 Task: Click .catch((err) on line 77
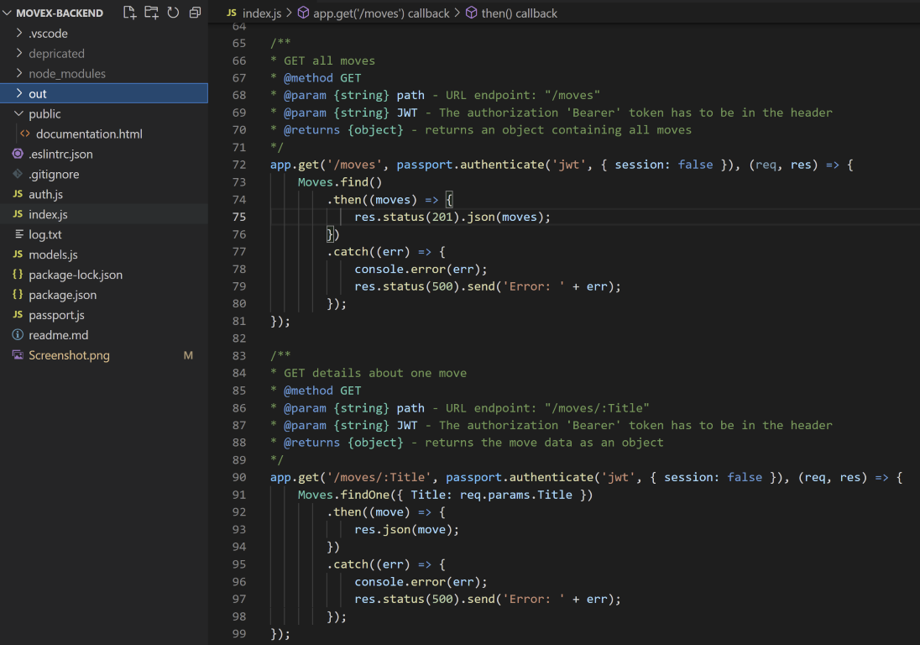[369, 251]
